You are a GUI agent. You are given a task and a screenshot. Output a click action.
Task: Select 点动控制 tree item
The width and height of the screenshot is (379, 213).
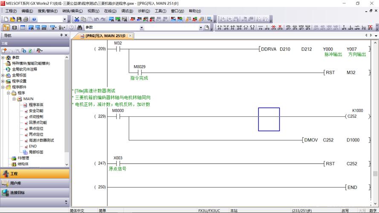click(36, 117)
